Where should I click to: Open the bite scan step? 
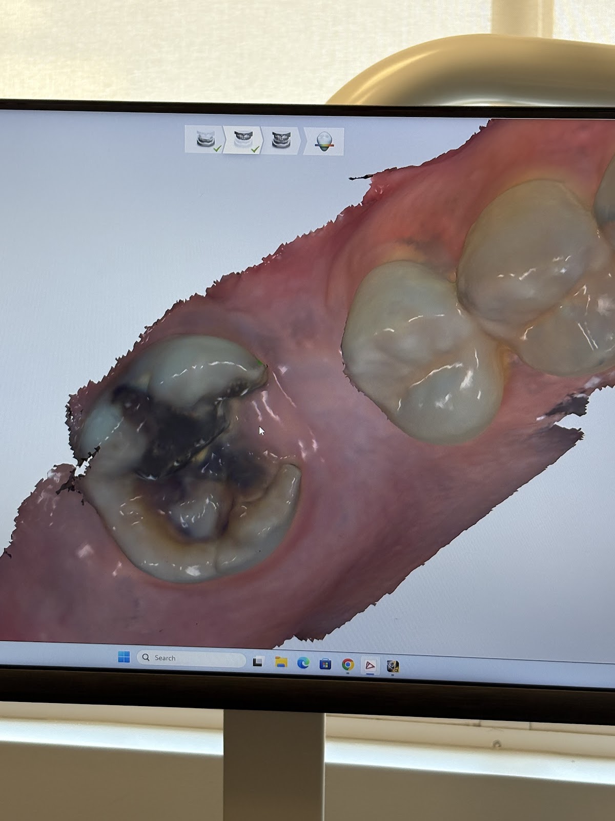click(x=281, y=140)
